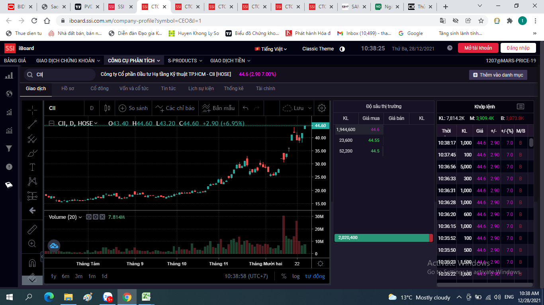544x305 pixels.
Task: Open the Vốn và cổ tức tab
Action: 134,89
